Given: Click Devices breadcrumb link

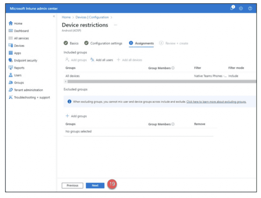Looking at the screenshot, I should [x=81, y=17].
